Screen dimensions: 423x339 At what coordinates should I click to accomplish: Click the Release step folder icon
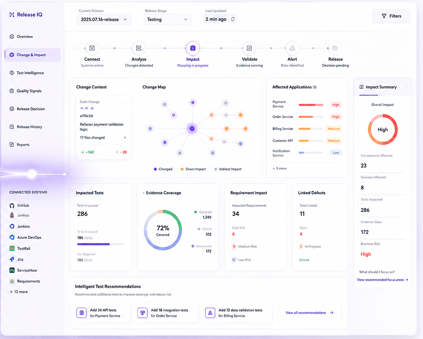pyautogui.click(x=335, y=48)
